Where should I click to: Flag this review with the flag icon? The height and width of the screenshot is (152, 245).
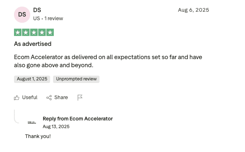coord(80,98)
